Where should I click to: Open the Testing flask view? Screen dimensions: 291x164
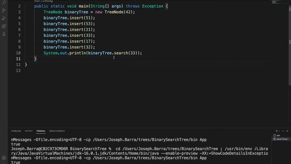click(x=4, y=34)
